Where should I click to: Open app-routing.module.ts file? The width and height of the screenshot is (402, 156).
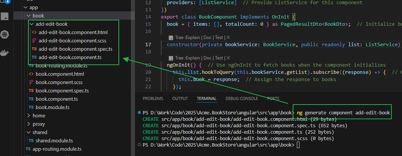57,149
